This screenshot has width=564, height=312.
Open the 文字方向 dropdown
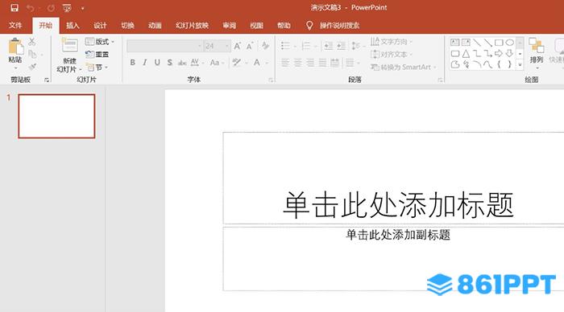point(392,42)
